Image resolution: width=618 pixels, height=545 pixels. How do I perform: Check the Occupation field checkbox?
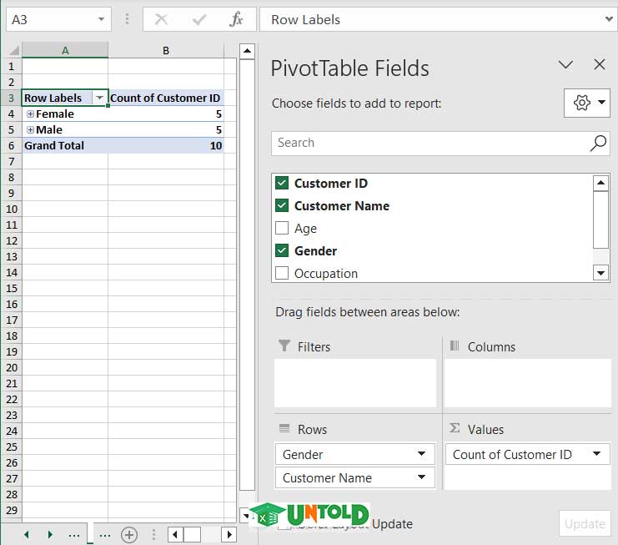pos(282,273)
